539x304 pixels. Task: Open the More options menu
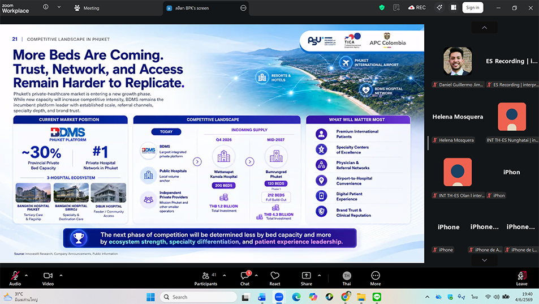tap(376, 278)
